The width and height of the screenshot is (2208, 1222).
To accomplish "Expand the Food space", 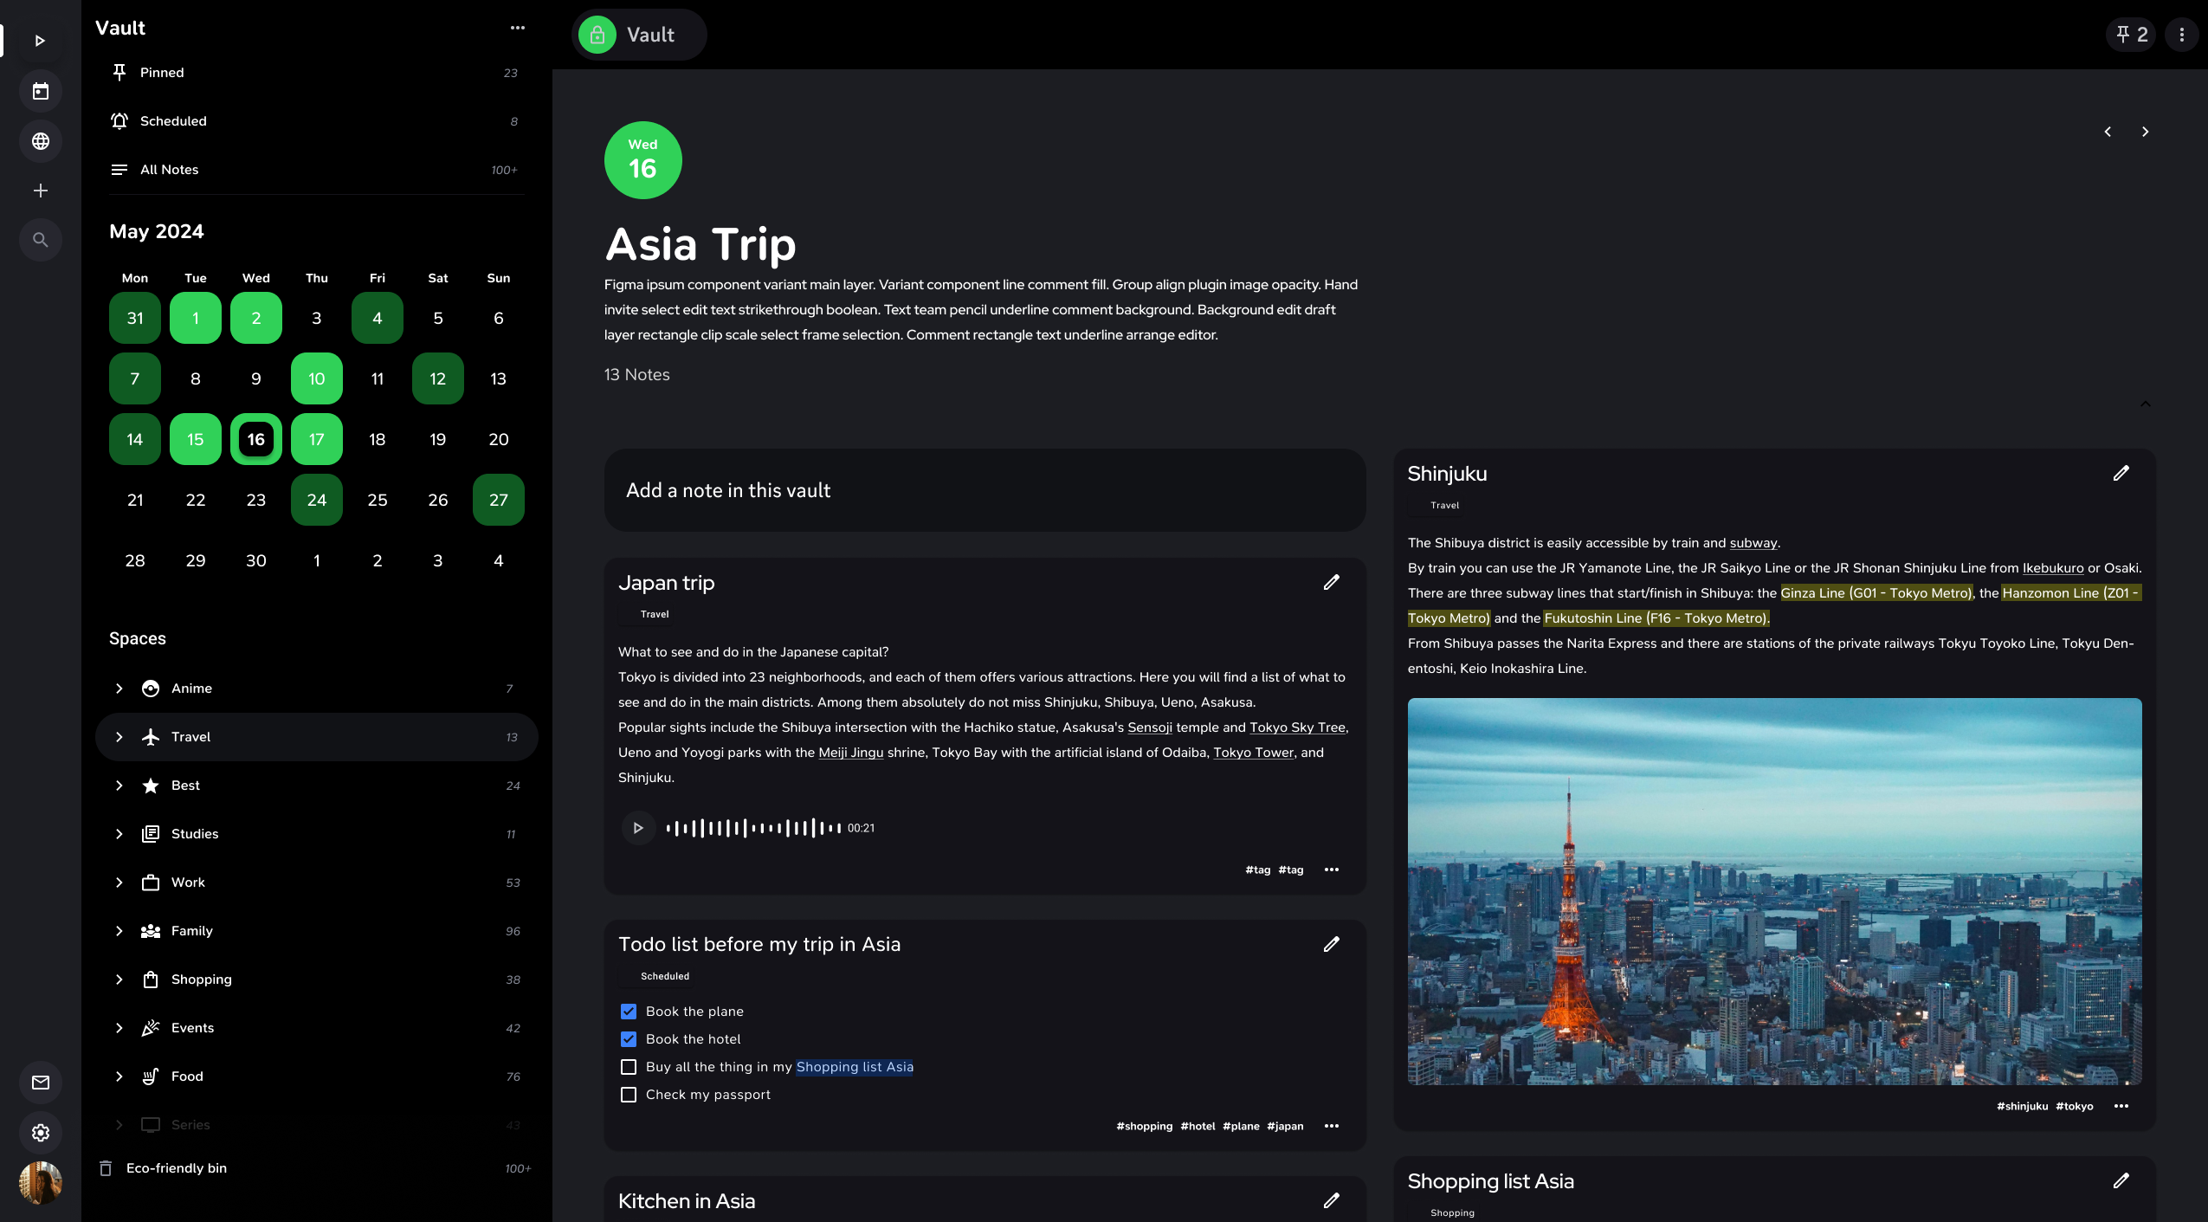I will (119, 1077).
